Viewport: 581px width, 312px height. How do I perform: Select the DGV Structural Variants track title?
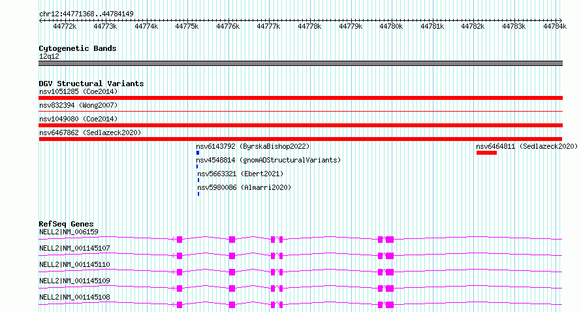pyautogui.click(x=91, y=84)
